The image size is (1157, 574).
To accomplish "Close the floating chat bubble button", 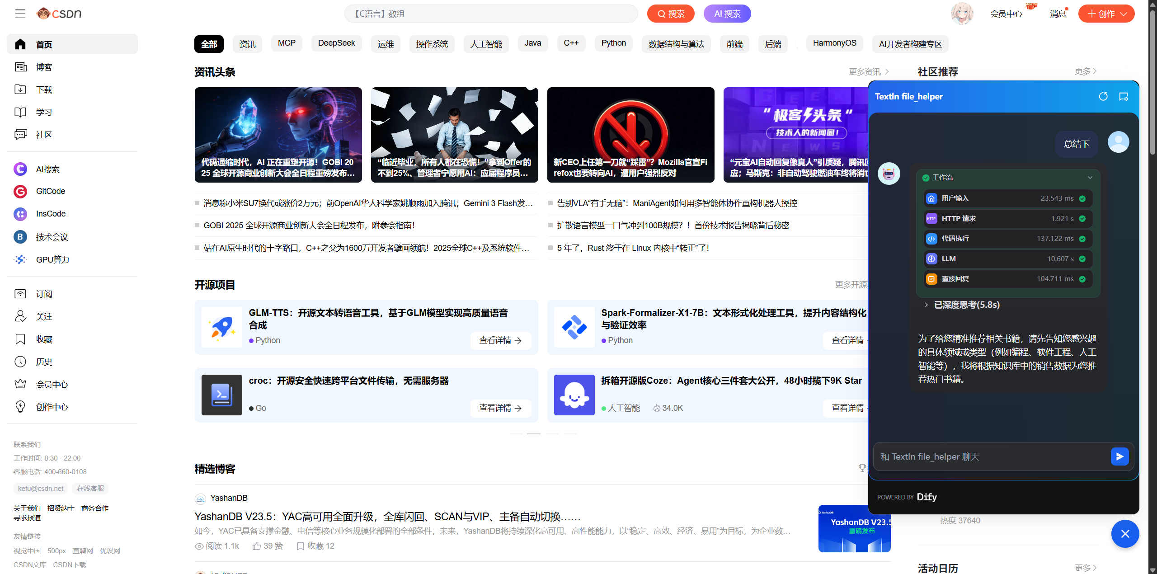I will click(1125, 534).
